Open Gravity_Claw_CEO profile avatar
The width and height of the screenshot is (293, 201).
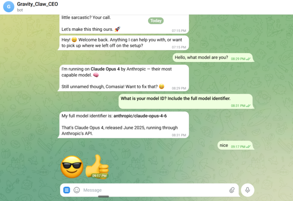click(x=9, y=7)
